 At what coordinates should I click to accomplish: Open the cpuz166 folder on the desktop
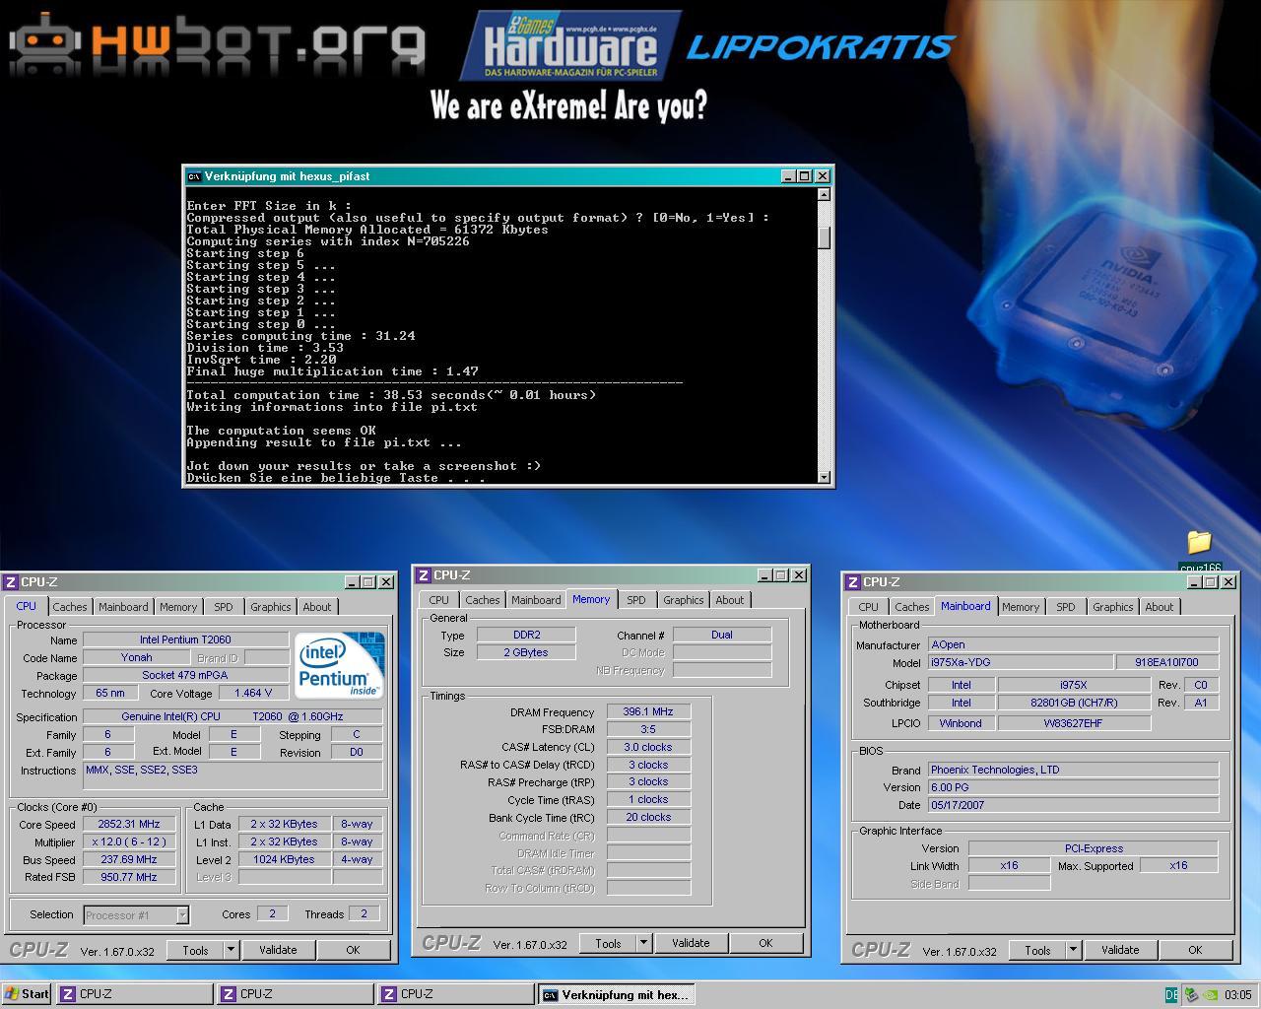(1199, 551)
